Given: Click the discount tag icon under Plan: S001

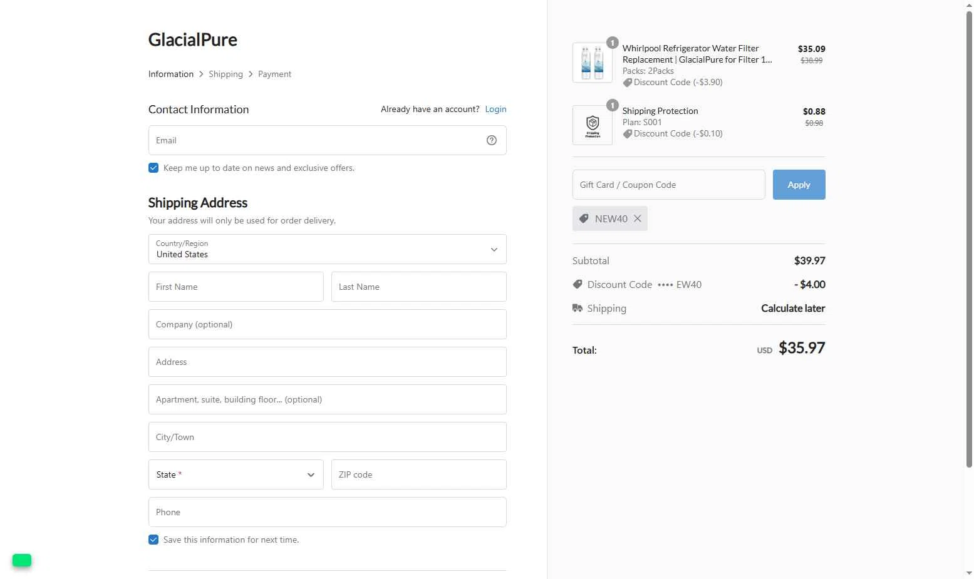Looking at the screenshot, I should [x=628, y=134].
